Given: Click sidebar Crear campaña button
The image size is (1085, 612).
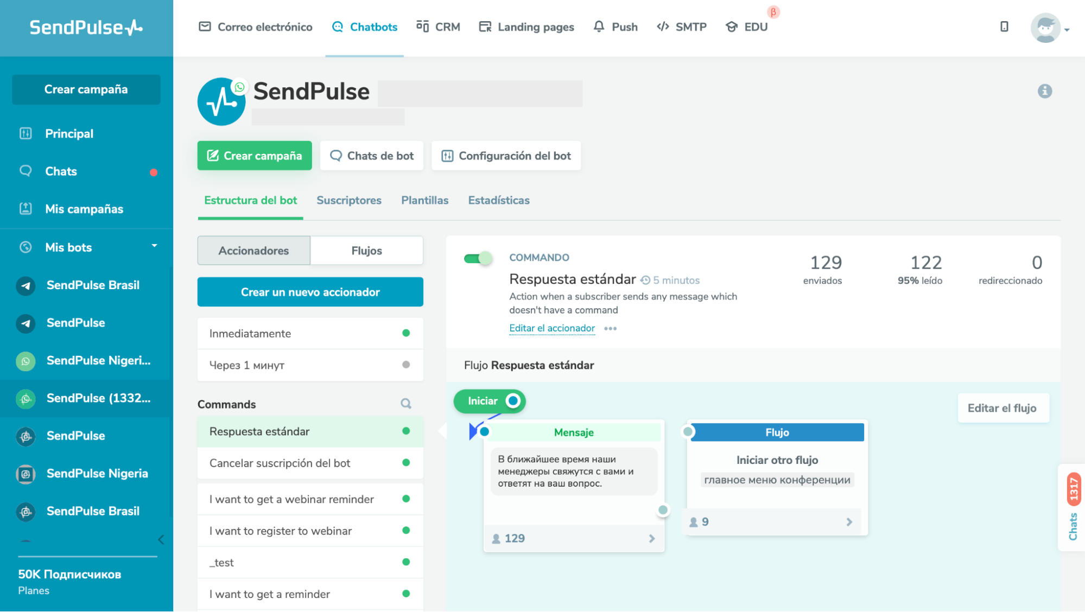Looking at the screenshot, I should pyautogui.click(x=86, y=90).
